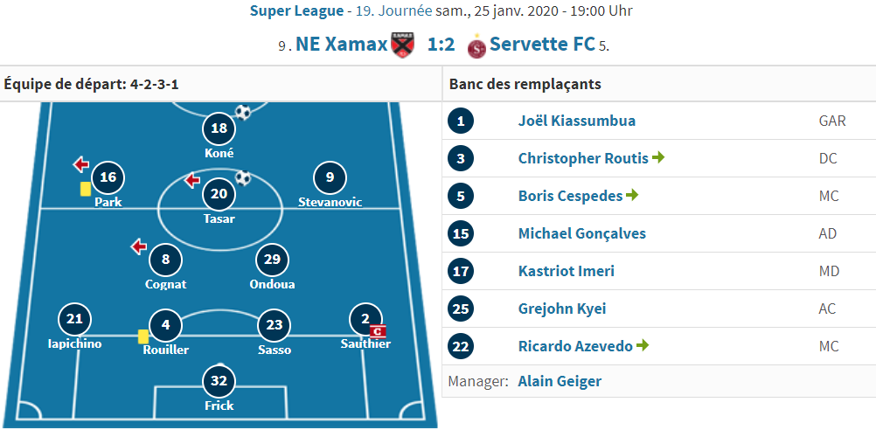Click the captain badge on Sauthier
876x430 pixels.
(379, 332)
